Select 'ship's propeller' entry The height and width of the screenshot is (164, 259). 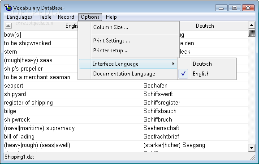[23, 69]
